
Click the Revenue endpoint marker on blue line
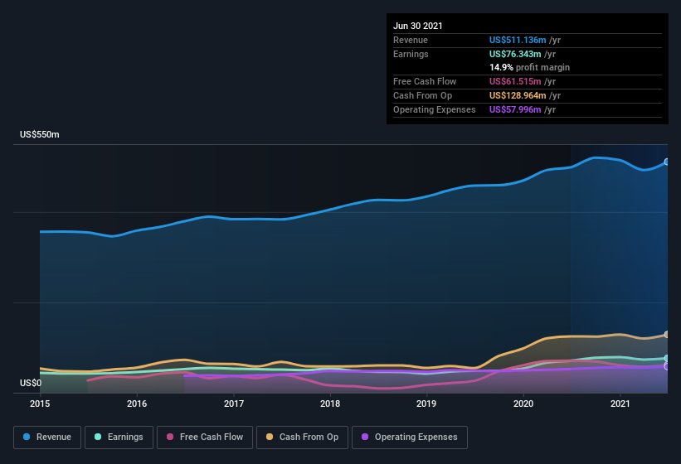coord(667,162)
